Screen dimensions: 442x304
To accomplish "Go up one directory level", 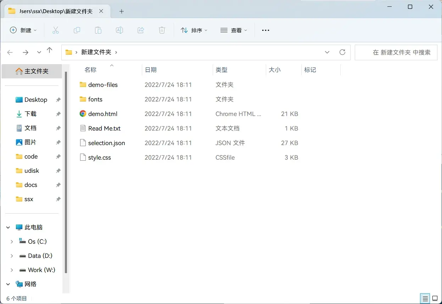I will (x=50, y=51).
